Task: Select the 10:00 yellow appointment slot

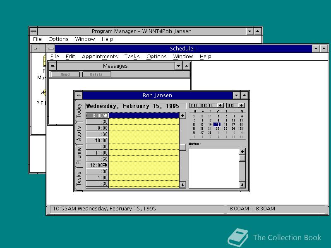Action: click(144, 140)
